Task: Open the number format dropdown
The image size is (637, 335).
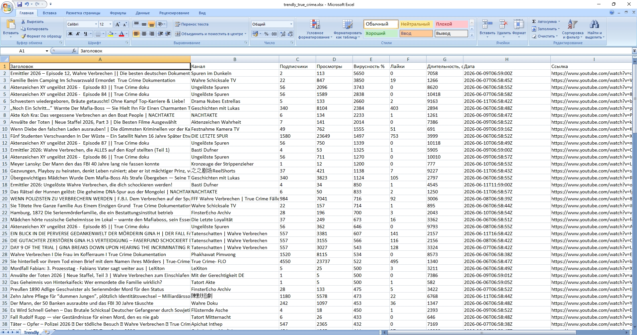Action: point(291,24)
